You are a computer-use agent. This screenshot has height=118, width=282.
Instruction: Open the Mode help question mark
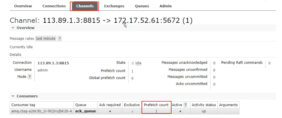(x=30, y=77)
